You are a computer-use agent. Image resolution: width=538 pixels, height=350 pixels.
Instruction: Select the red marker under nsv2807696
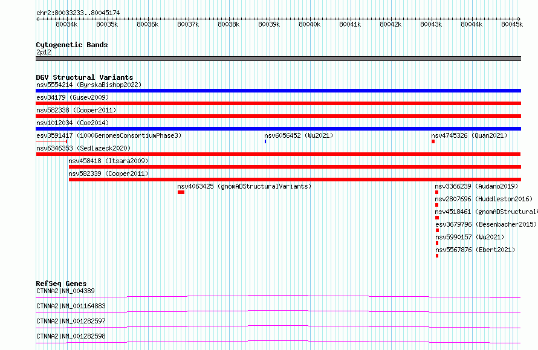[437, 205]
